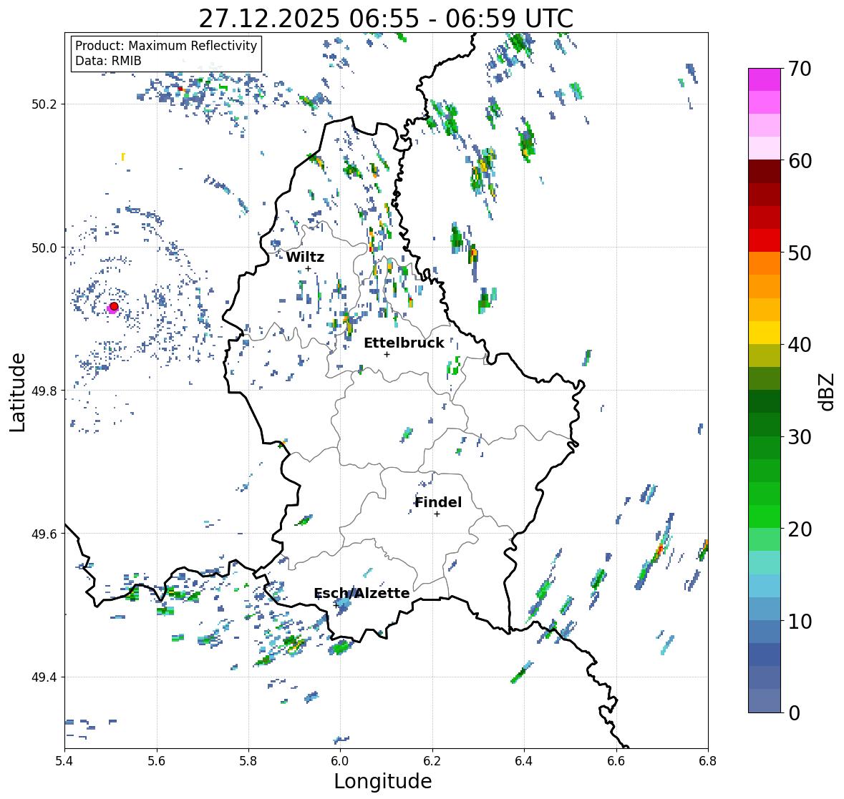Click the 6.2 longitude tick label
The width and height of the screenshot is (844, 799).
432,761
